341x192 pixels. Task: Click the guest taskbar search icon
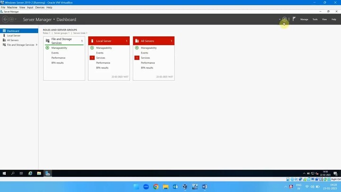coord(13,174)
